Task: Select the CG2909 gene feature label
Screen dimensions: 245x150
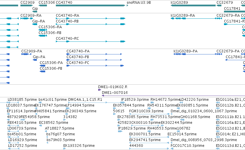Action: 27,3
